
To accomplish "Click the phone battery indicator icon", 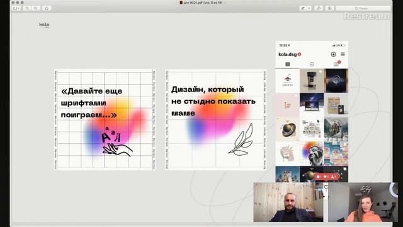I will 343,45.
